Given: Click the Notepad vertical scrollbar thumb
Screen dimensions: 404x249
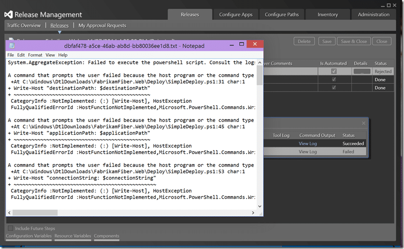Looking at the screenshot, I should pos(260,75).
